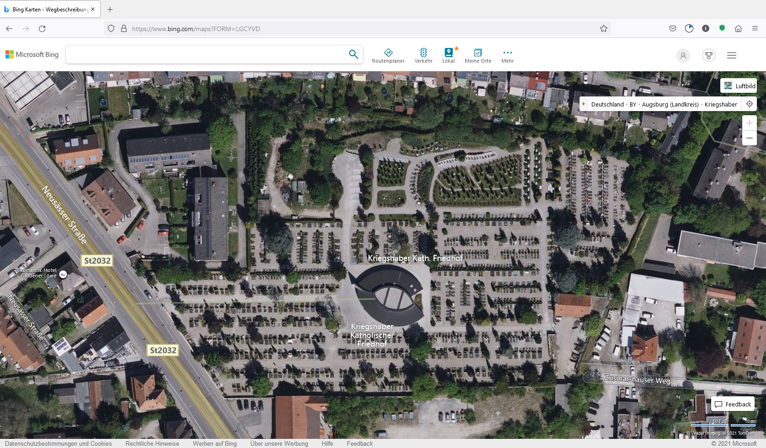Screen dimensions: 766x448
Task: Open the Routenplaner directions tool
Action: [x=388, y=55]
